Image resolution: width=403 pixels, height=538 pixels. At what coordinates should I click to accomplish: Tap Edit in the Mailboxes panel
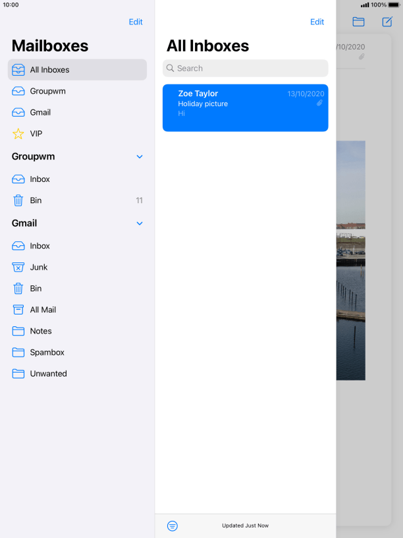point(136,22)
